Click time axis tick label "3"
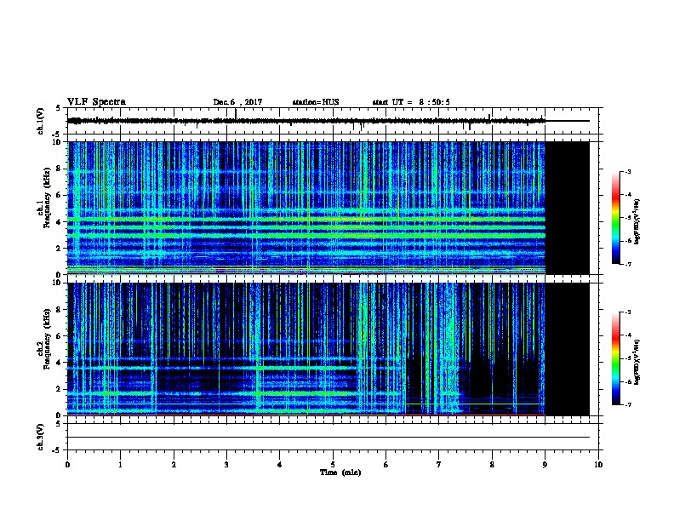Screen dimensions: 674x521 tap(226, 465)
